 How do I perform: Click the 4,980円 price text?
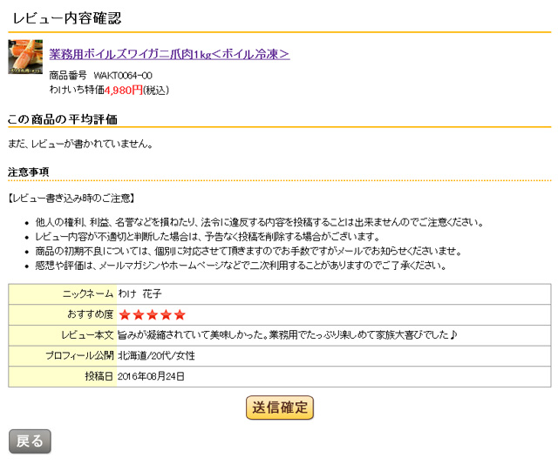point(124,90)
